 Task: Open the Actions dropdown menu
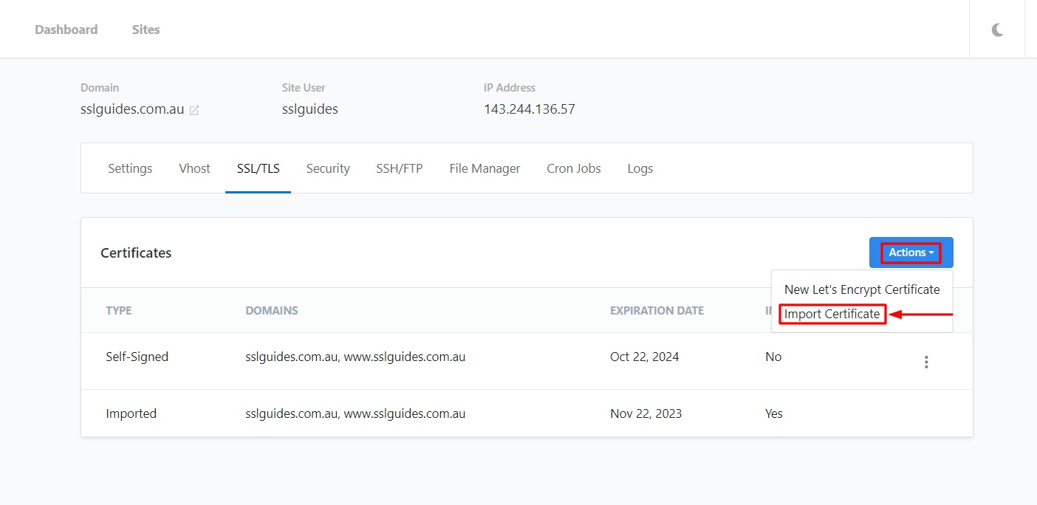point(911,252)
